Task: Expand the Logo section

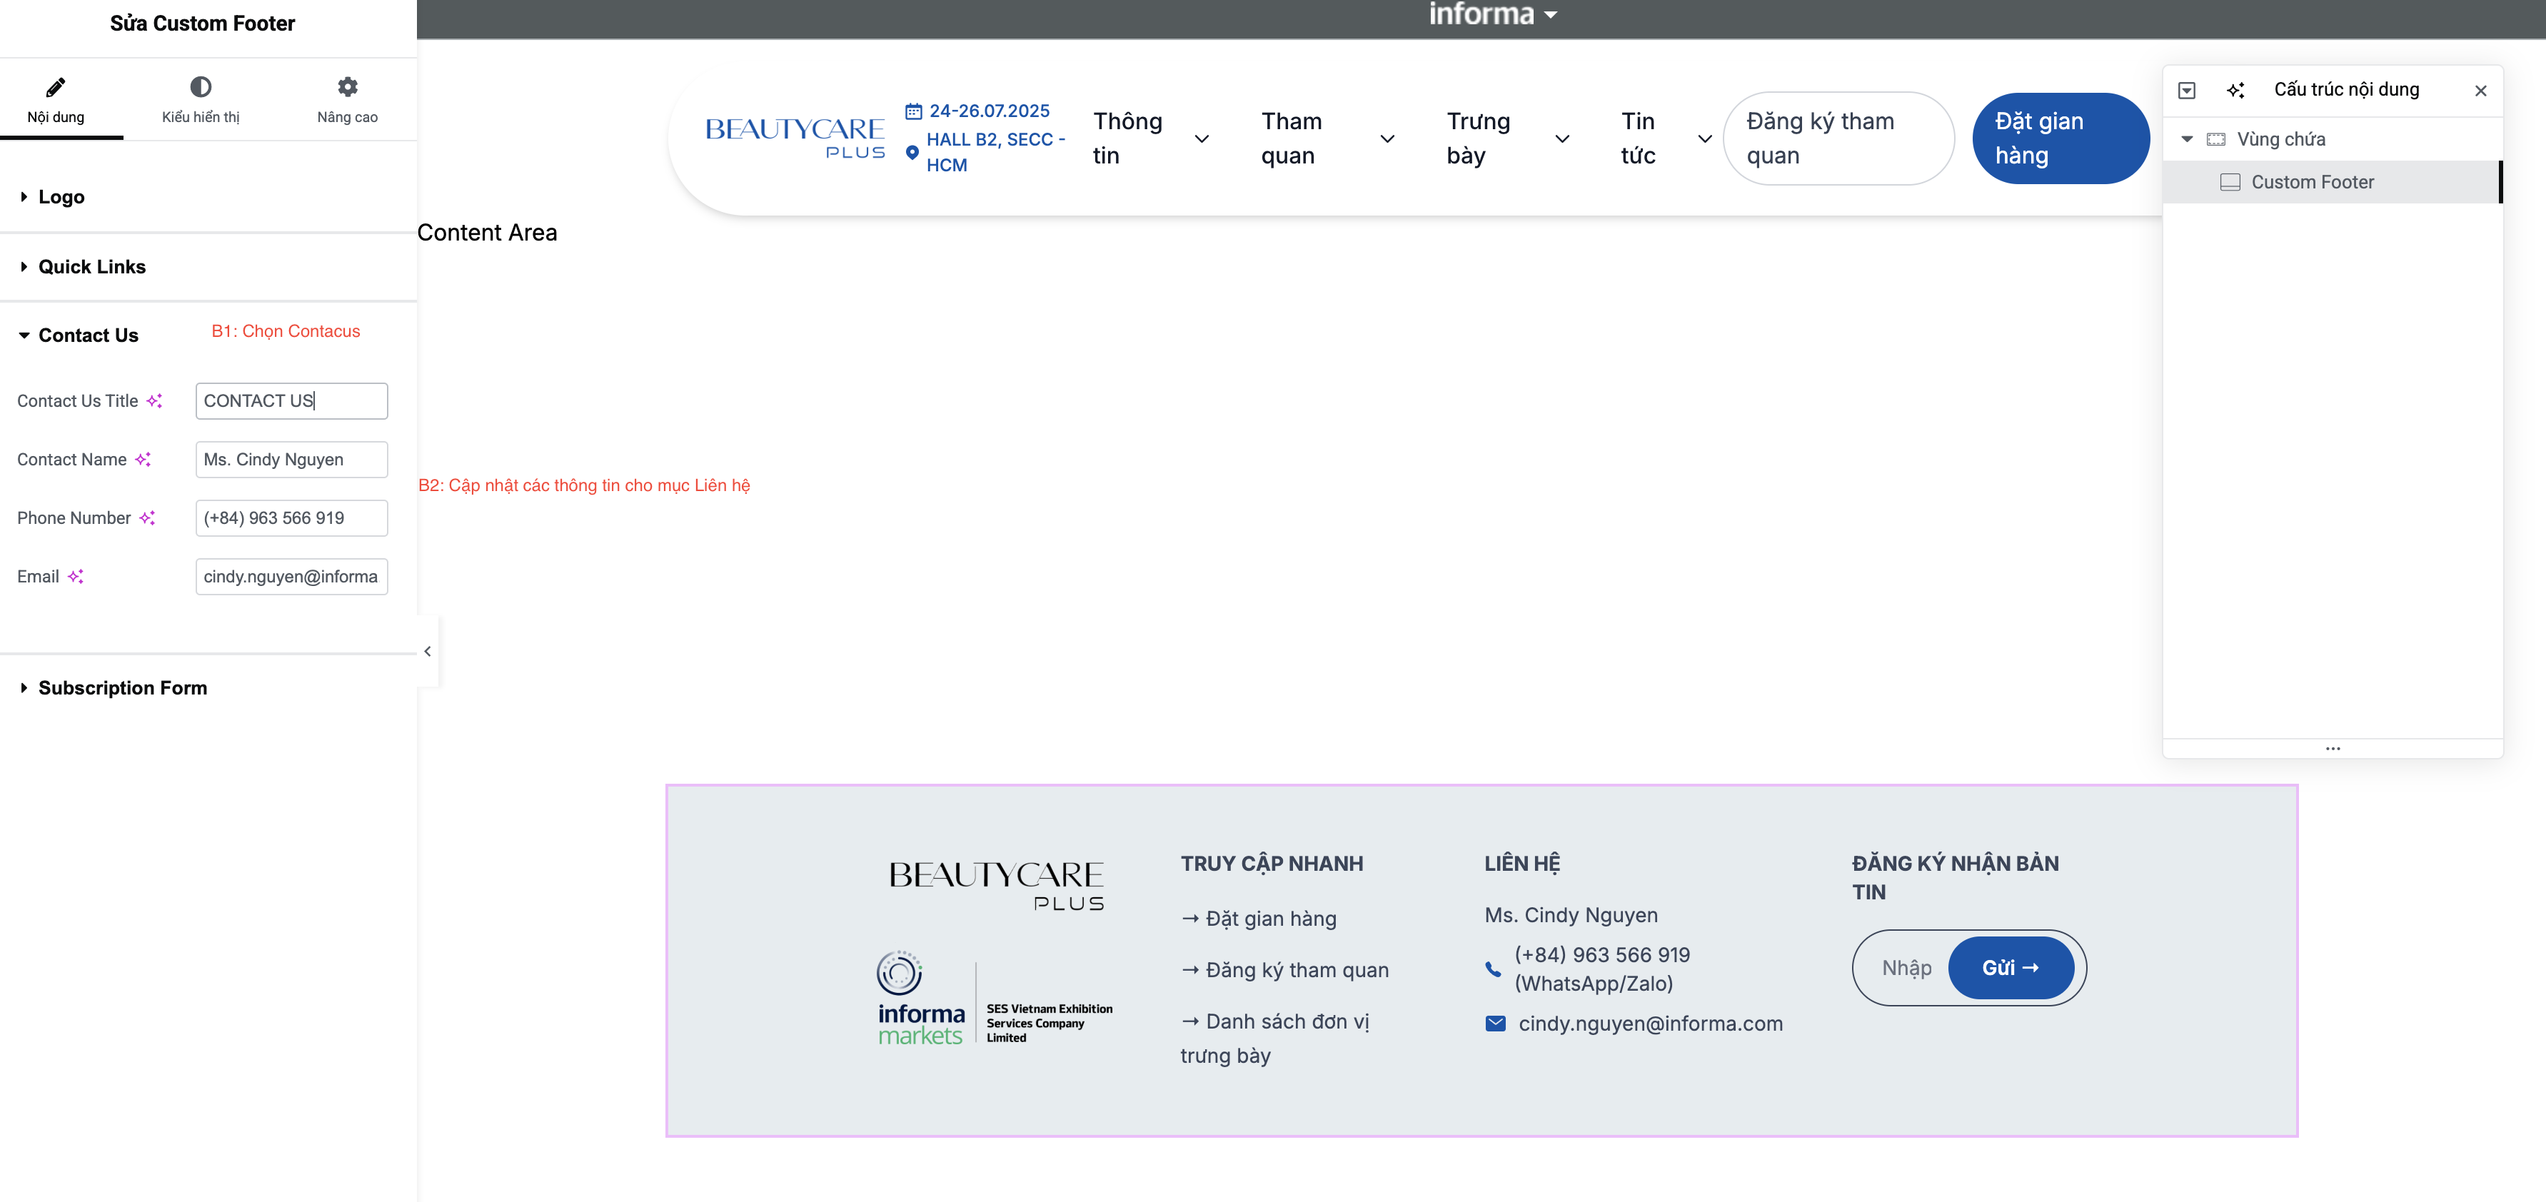Action: (x=61, y=197)
